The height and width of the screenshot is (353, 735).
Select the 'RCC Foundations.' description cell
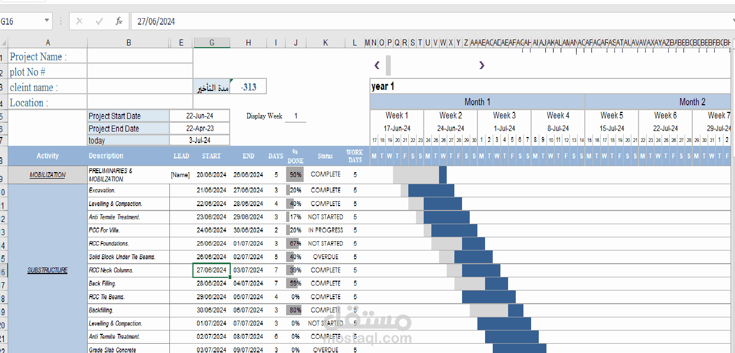coord(128,243)
